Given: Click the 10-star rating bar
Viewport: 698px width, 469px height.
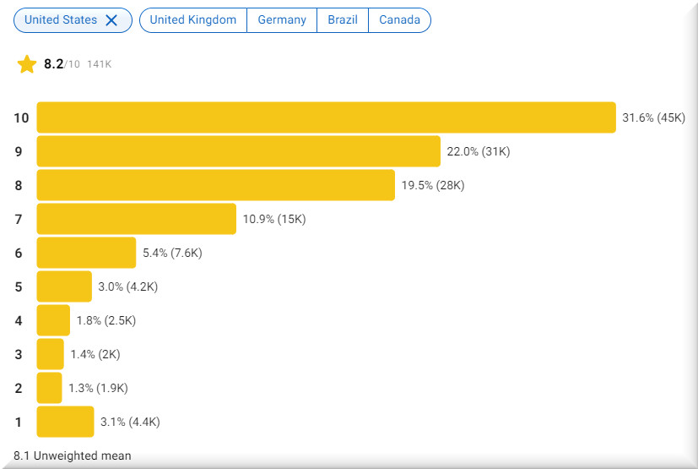Looking at the screenshot, I should click(x=326, y=117).
